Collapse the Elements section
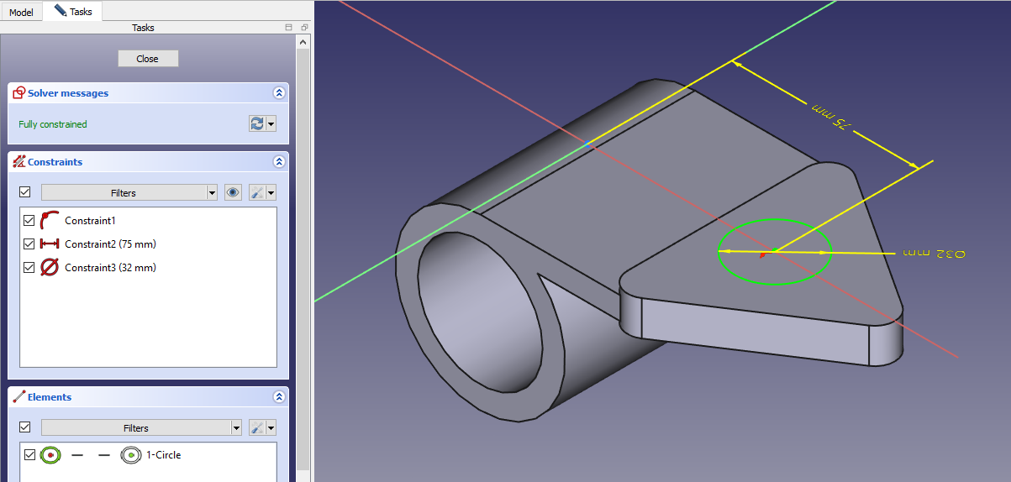Image resolution: width=1011 pixels, height=482 pixels. point(279,397)
